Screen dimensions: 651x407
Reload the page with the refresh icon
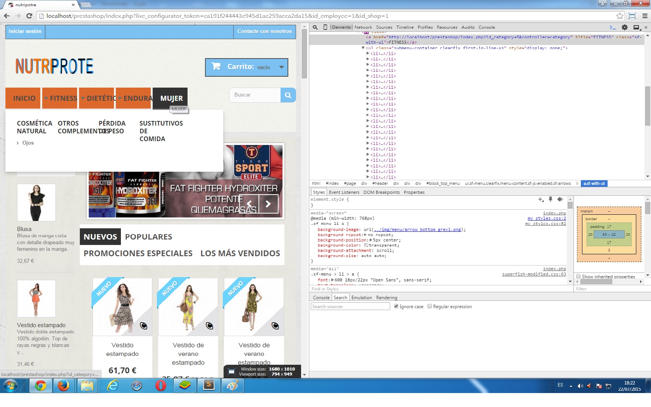pos(29,16)
